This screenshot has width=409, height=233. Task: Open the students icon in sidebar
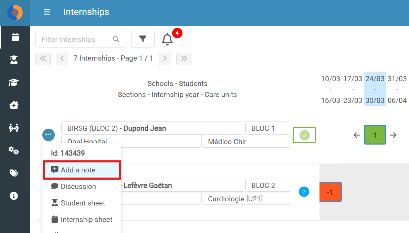(x=14, y=60)
